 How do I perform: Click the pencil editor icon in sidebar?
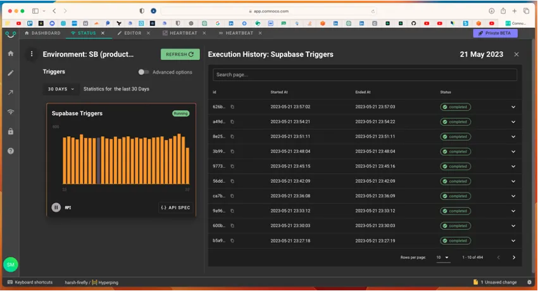point(10,73)
